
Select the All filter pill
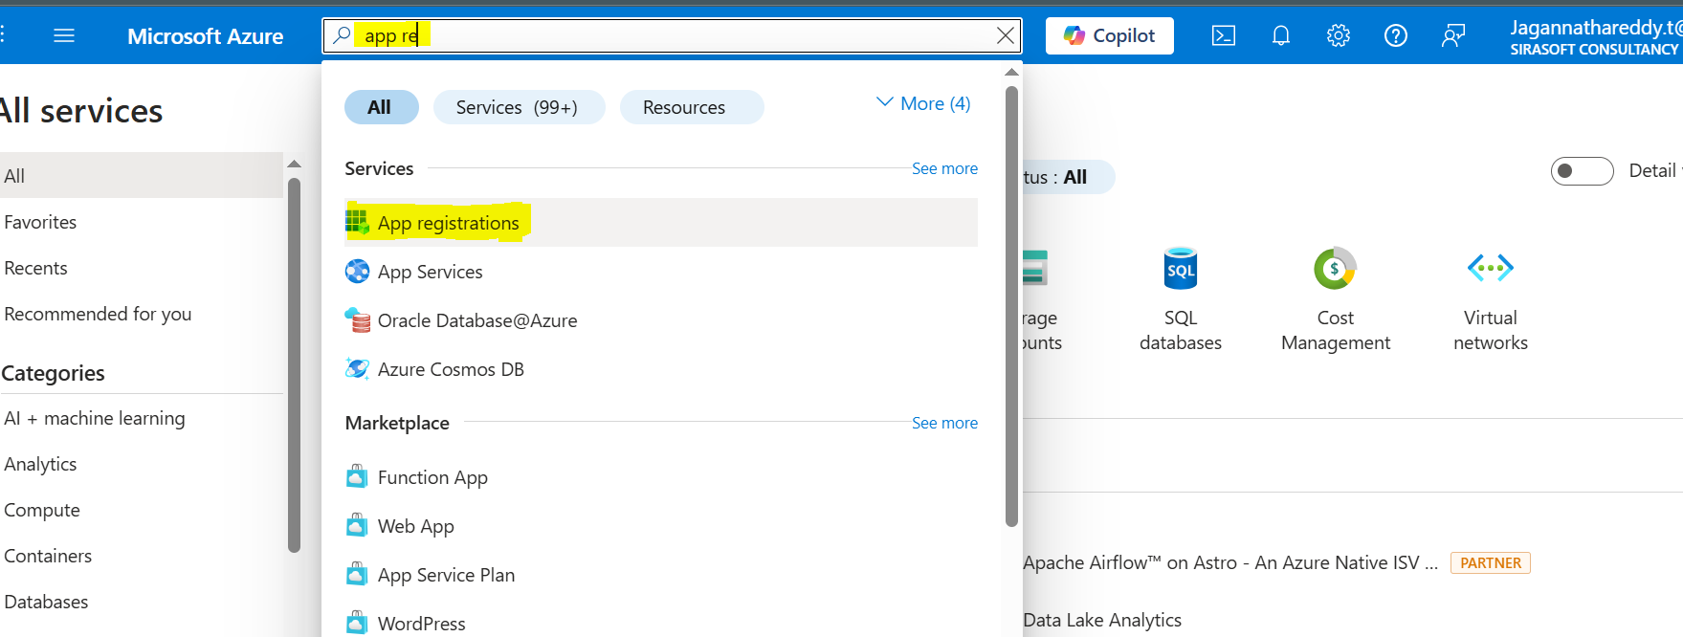click(380, 107)
